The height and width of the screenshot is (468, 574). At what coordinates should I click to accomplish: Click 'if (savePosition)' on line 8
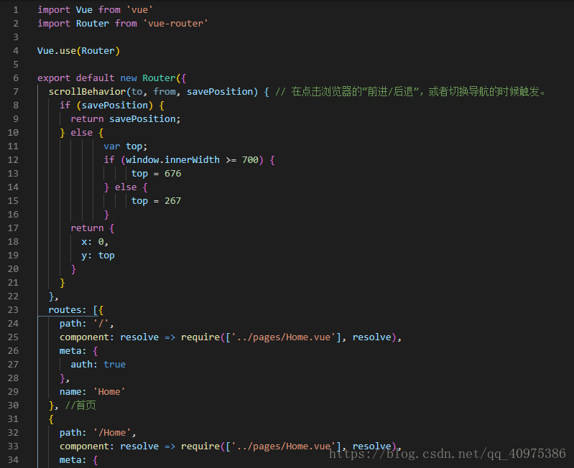(x=106, y=106)
